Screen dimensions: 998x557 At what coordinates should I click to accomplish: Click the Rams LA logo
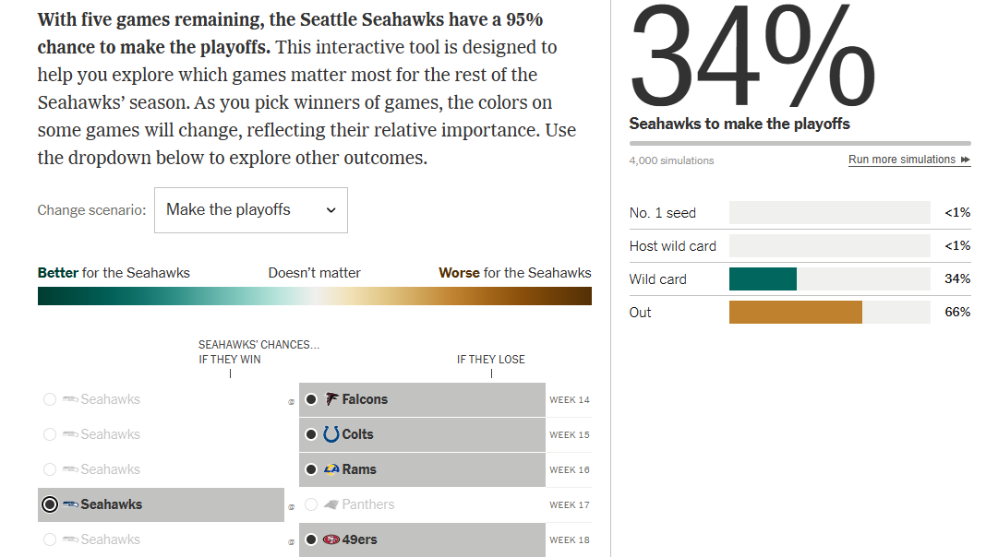point(331,469)
